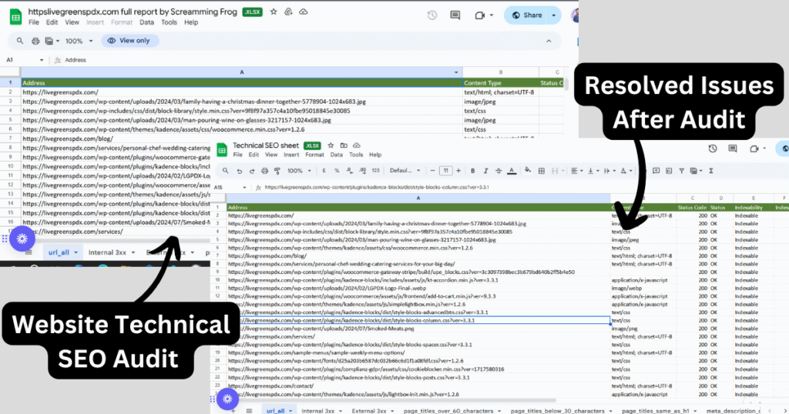Image resolution: width=789 pixels, height=414 pixels.
Task: Open the column A filter dropdown in the report window
Action: click(456, 72)
